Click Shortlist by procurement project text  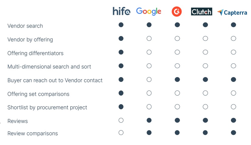click(x=47, y=108)
